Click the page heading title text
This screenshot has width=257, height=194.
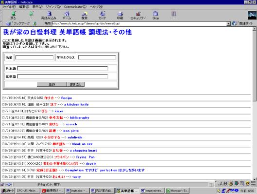67,32
